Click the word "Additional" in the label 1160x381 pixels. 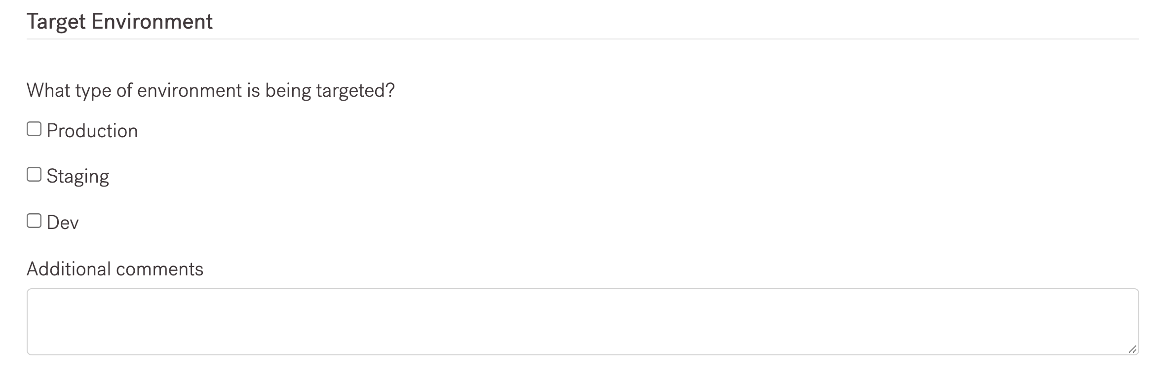click(x=69, y=269)
